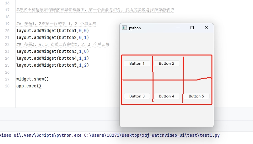The height and width of the screenshot is (144, 253).
Task: Click gutter line number 27
Action: (7, 79)
